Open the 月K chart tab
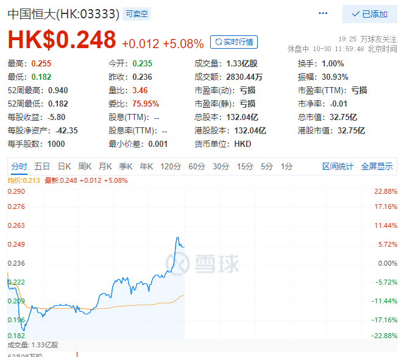Image resolution: width=407 pixels, height=357 pixels. pyautogui.click(x=105, y=166)
